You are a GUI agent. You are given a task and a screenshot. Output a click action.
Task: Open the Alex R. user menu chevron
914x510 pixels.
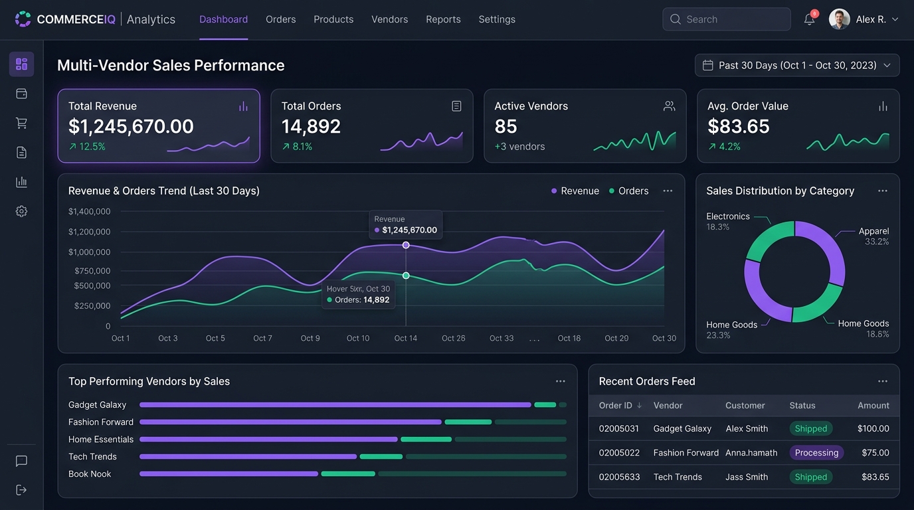tap(895, 19)
